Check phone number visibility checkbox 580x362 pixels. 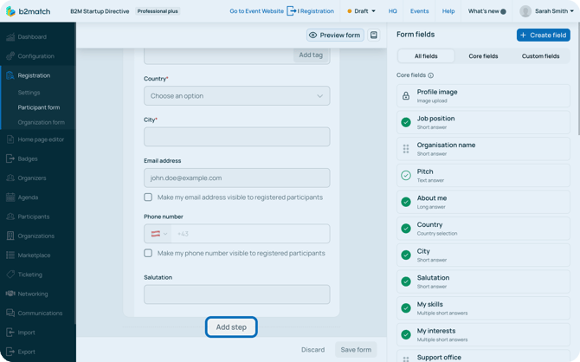click(x=148, y=254)
